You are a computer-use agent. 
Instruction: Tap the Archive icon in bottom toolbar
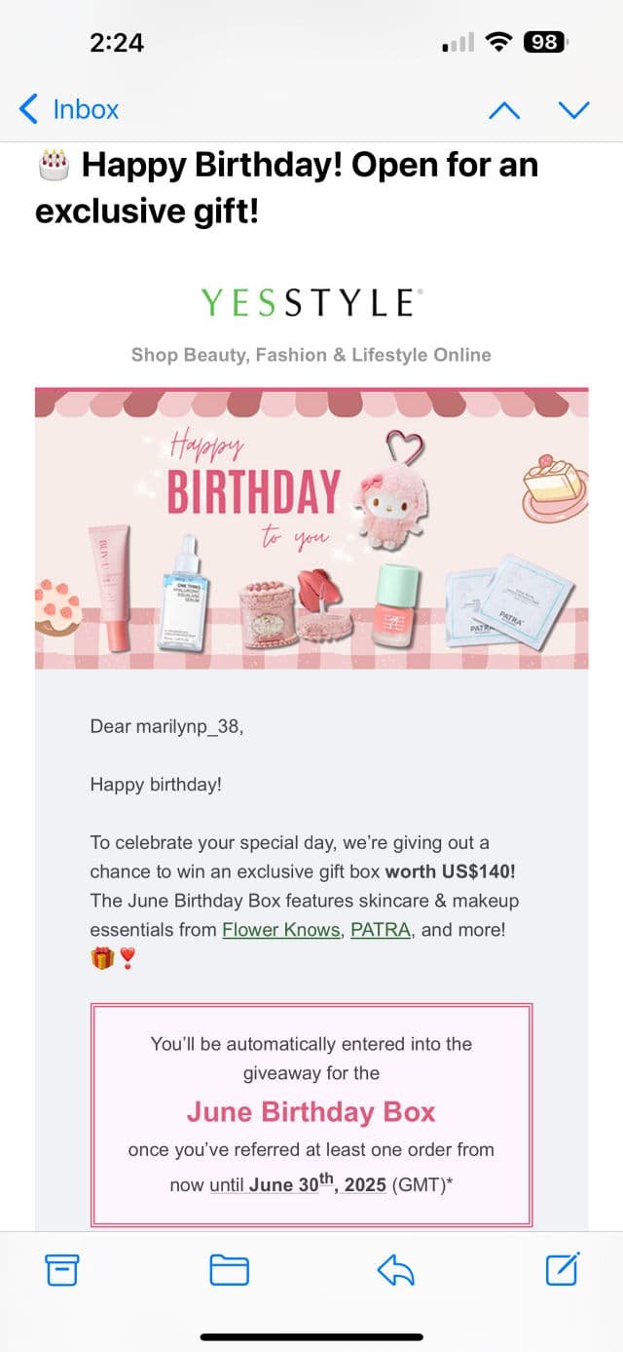coord(62,1269)
